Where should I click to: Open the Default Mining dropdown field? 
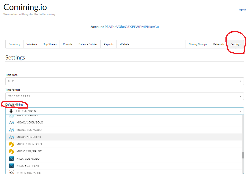coord(124,111)
